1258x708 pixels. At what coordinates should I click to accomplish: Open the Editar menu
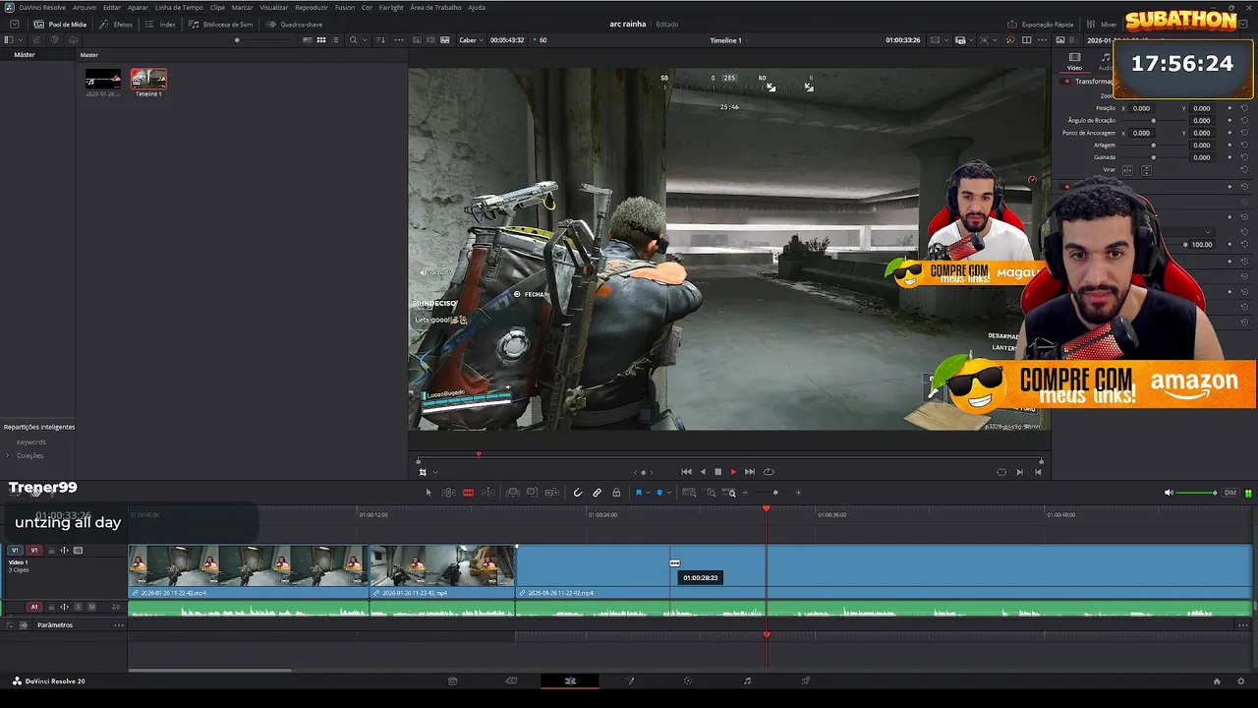click(112, 7)
